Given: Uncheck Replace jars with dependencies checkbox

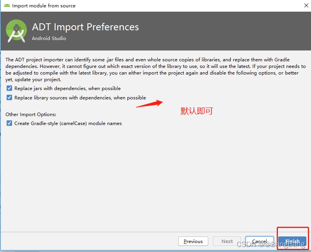Looking at the screenshot, I should pos(9,88).
